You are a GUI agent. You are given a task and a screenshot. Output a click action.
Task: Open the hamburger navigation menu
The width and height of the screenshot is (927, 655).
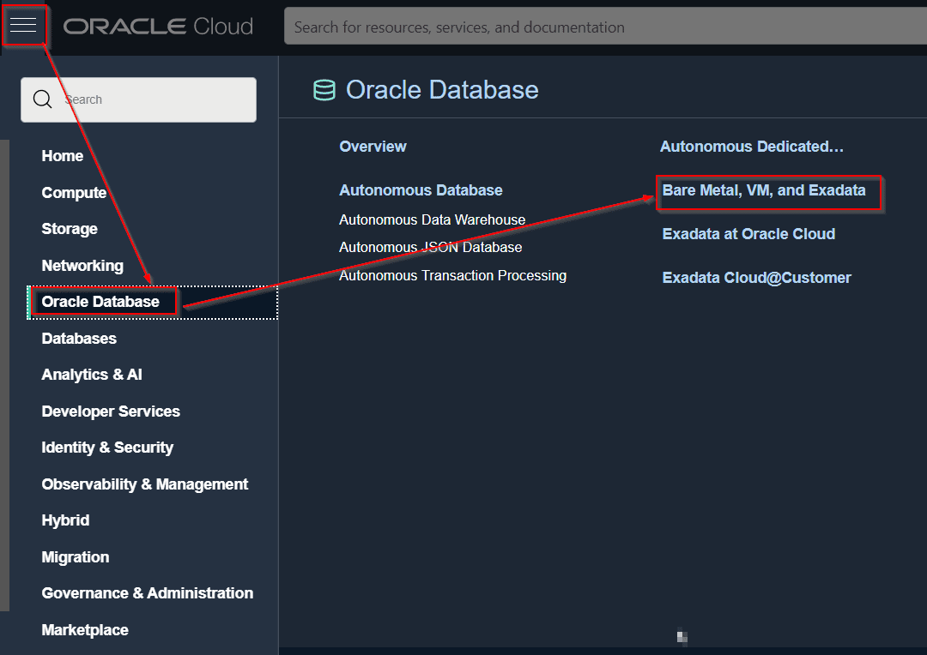click(x=23, y=26)
